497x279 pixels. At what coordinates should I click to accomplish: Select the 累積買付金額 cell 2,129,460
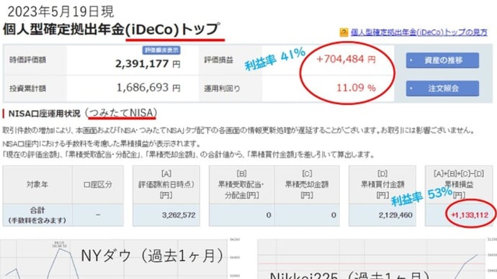click(x=382, y=215)
